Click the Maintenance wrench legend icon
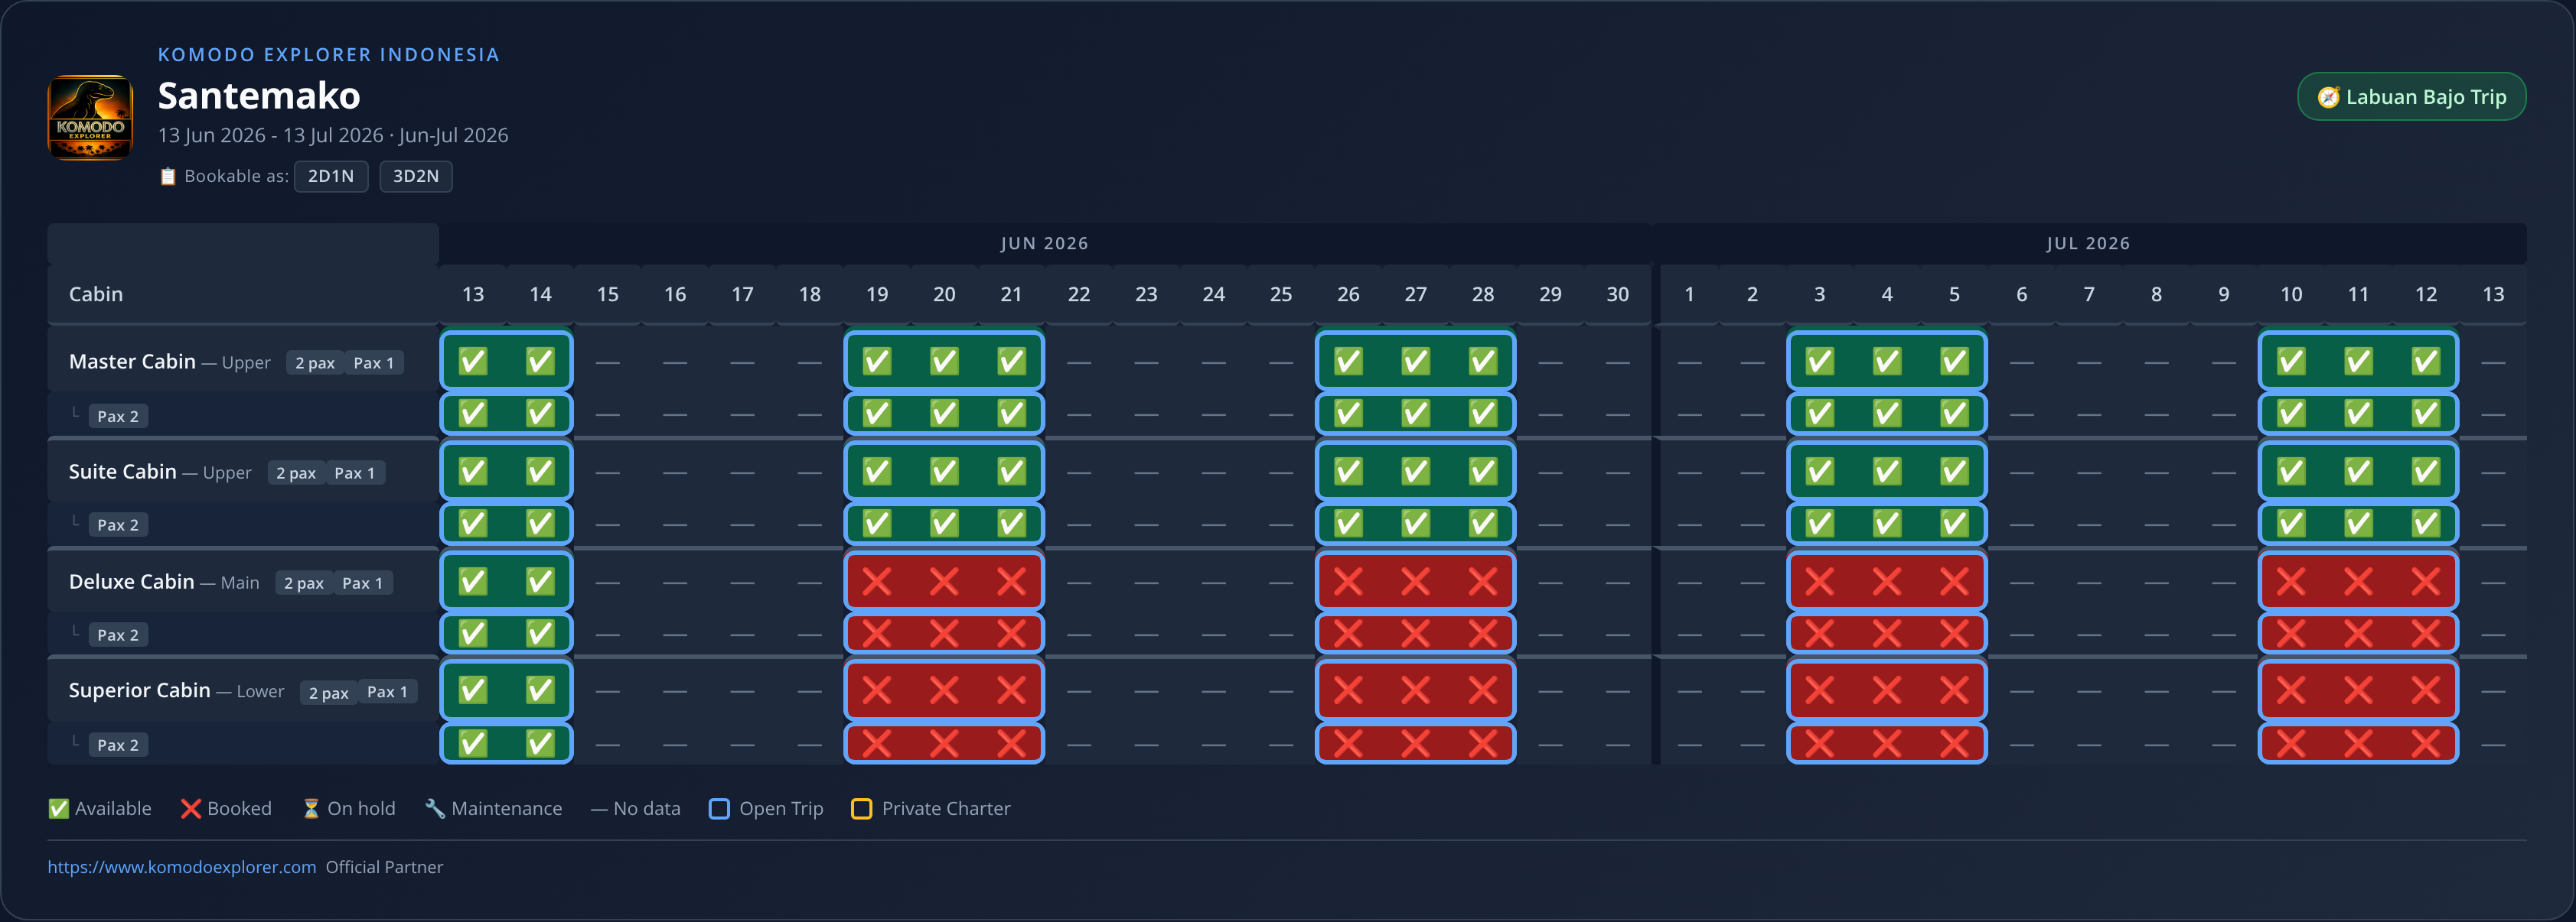2576x922 pixels. pyautogui.click(x=435, y=809)
